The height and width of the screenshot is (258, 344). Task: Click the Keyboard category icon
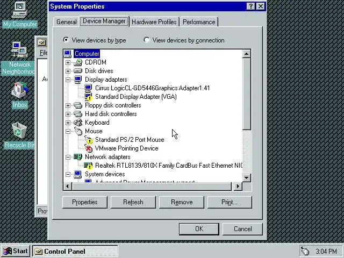click(x=77, y=123)
